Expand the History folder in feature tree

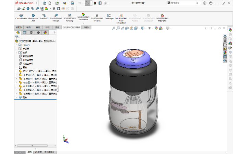click(16, 45)
